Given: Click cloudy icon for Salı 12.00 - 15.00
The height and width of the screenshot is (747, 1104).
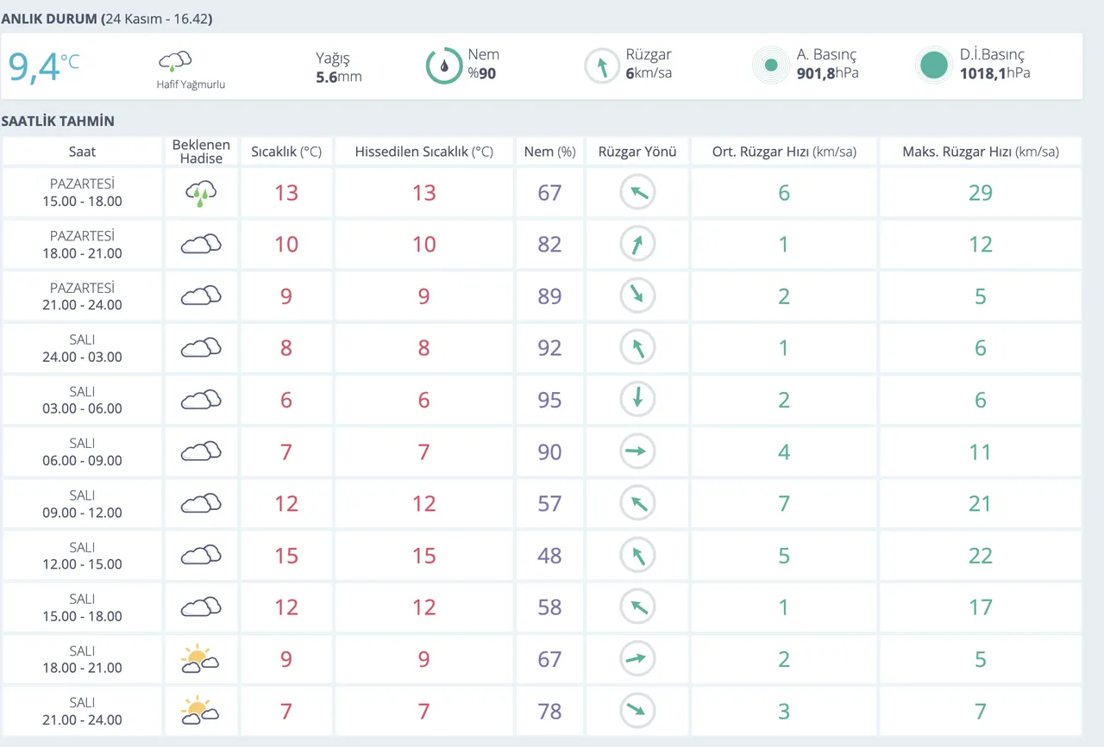Looking at the screenshot, I should point(200,556).
